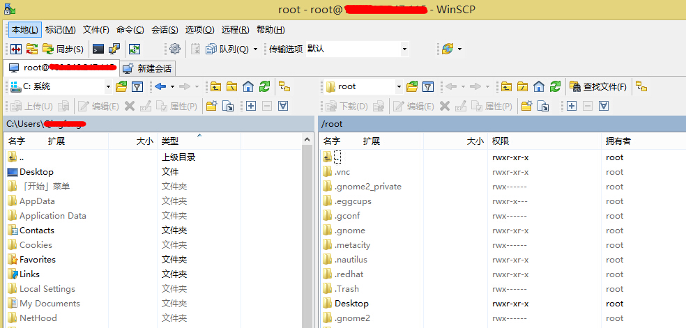Click the 队列(Q) queue button

click(227, 49)
